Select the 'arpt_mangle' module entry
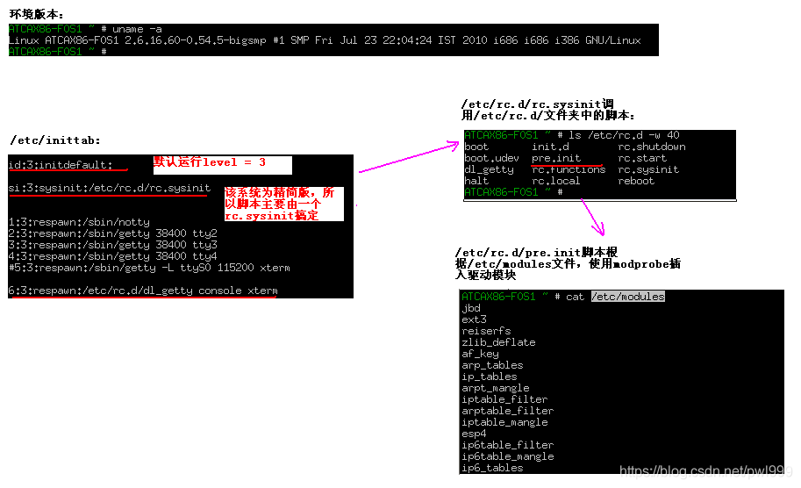Image resolution: width=801 pixels, height=488 pixels. tap(496, 388)
